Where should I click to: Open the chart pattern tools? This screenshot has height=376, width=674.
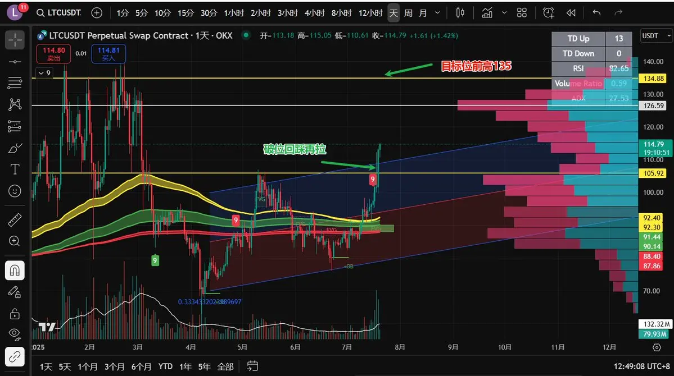point(15,104)
